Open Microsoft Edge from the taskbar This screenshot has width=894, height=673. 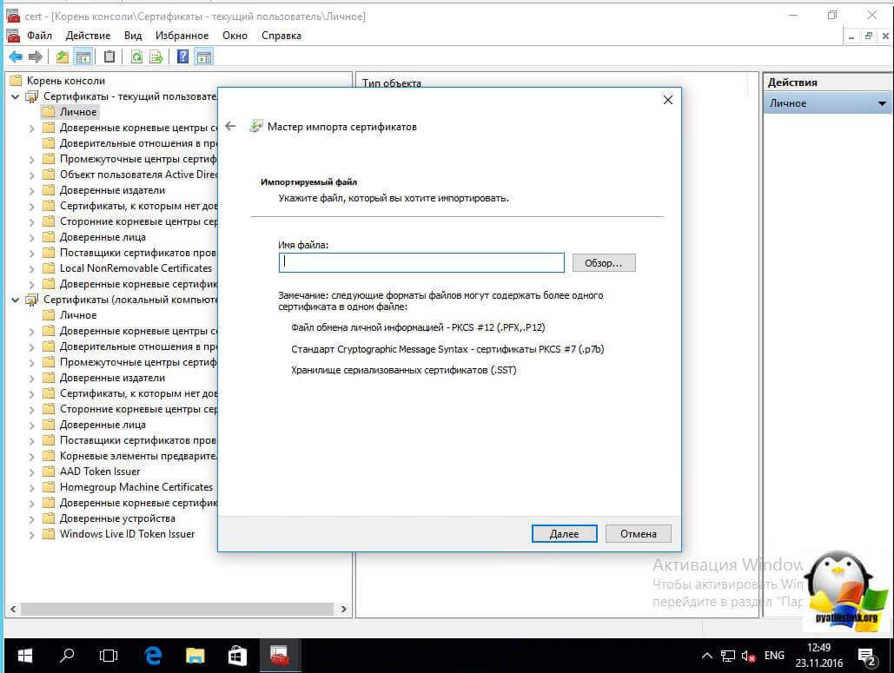154,655
